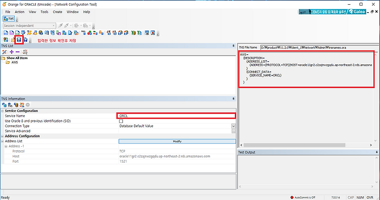Open the magnifier description tool icon

[x=46, y=33]
